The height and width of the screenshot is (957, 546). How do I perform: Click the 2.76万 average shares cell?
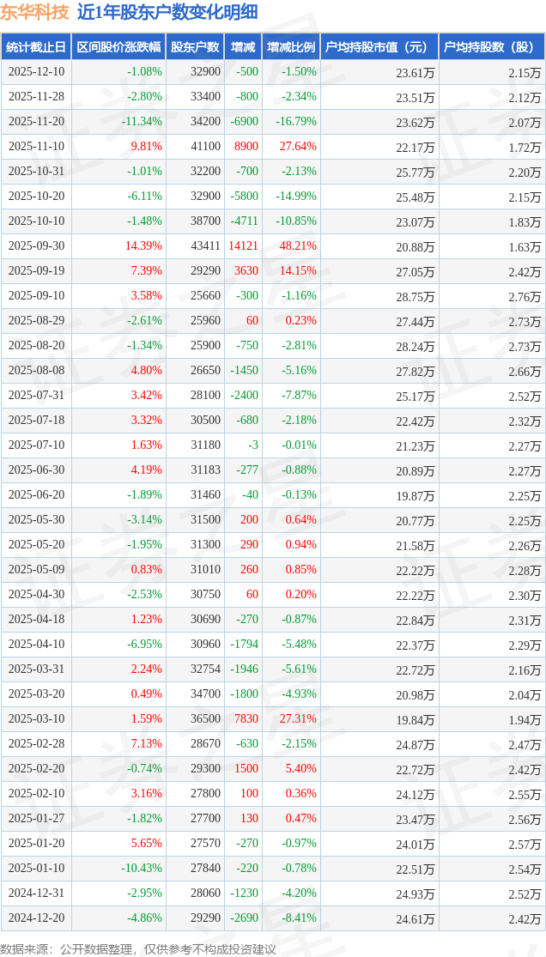click(x=492, y=296)
